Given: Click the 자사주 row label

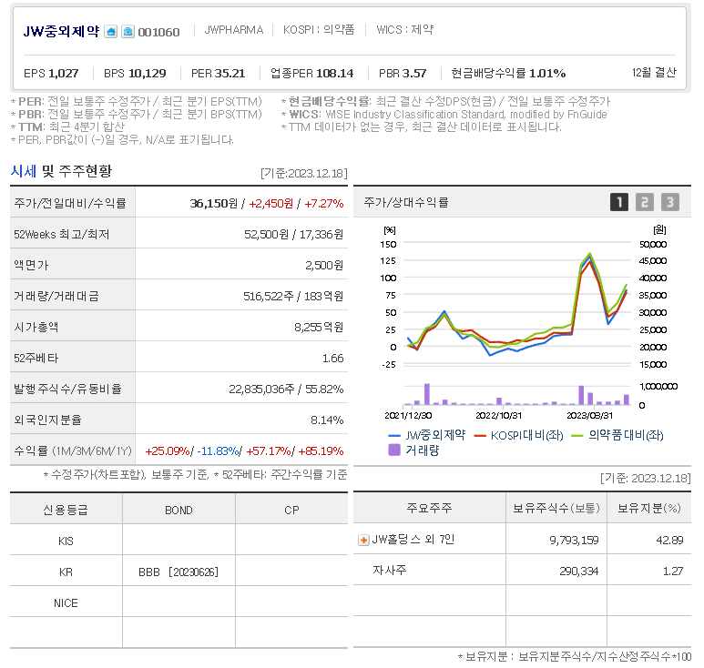Looking at the screenshot, I should (389, 571).
